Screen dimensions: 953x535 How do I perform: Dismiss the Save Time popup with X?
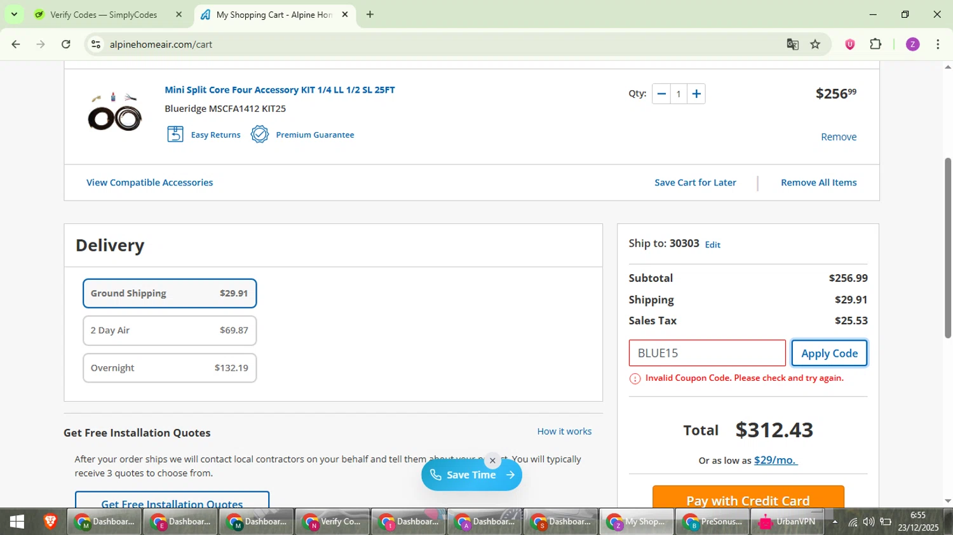pos(492,461)
